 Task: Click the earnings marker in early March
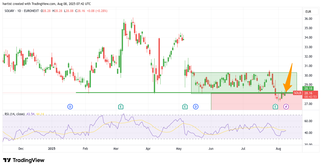121,106
